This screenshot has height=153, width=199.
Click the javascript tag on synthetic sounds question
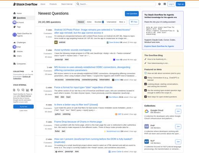pos(59,60)
